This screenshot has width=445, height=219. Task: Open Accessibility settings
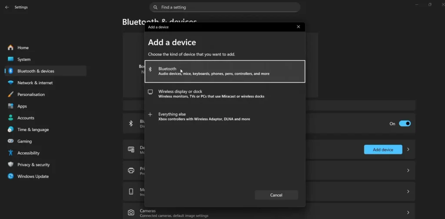(x=46, y=153)
